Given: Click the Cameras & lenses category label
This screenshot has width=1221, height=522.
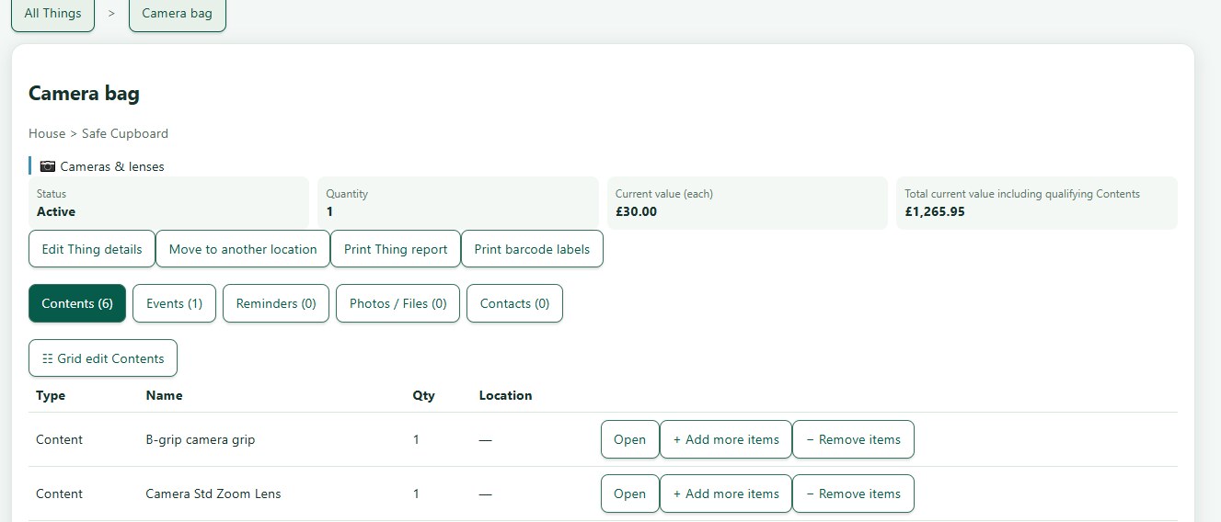Looking at the screenshot, I should [112, 166].
